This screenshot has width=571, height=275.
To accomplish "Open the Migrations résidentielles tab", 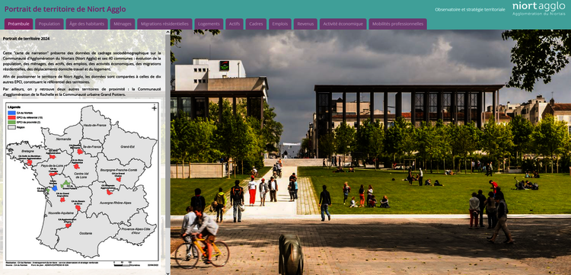I will click(x=164, y=24).
